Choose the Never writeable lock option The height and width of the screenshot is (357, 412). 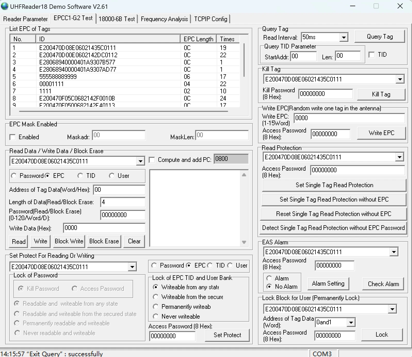click(x=156, y=316)
